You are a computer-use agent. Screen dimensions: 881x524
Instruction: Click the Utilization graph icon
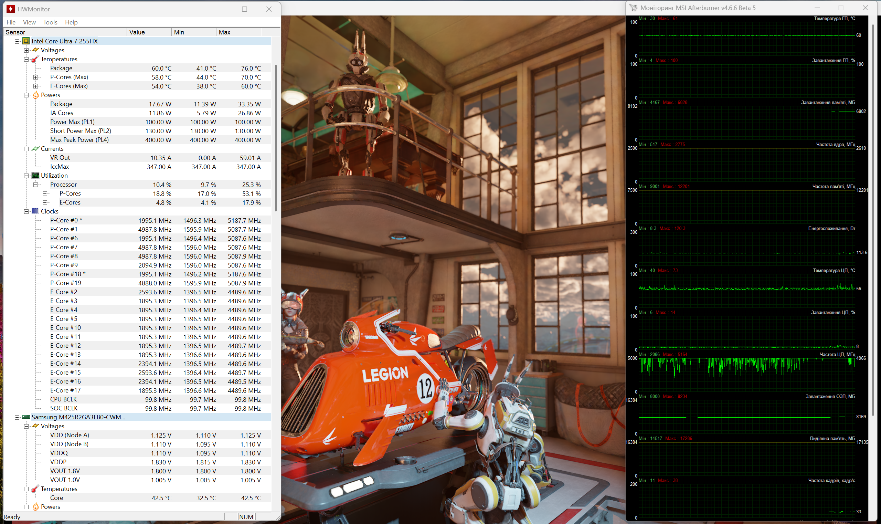coord(35,176)
